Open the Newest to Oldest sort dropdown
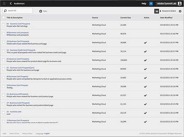This screenshot has width=184, height=137. pyautogui.click(x=169, y=11)
